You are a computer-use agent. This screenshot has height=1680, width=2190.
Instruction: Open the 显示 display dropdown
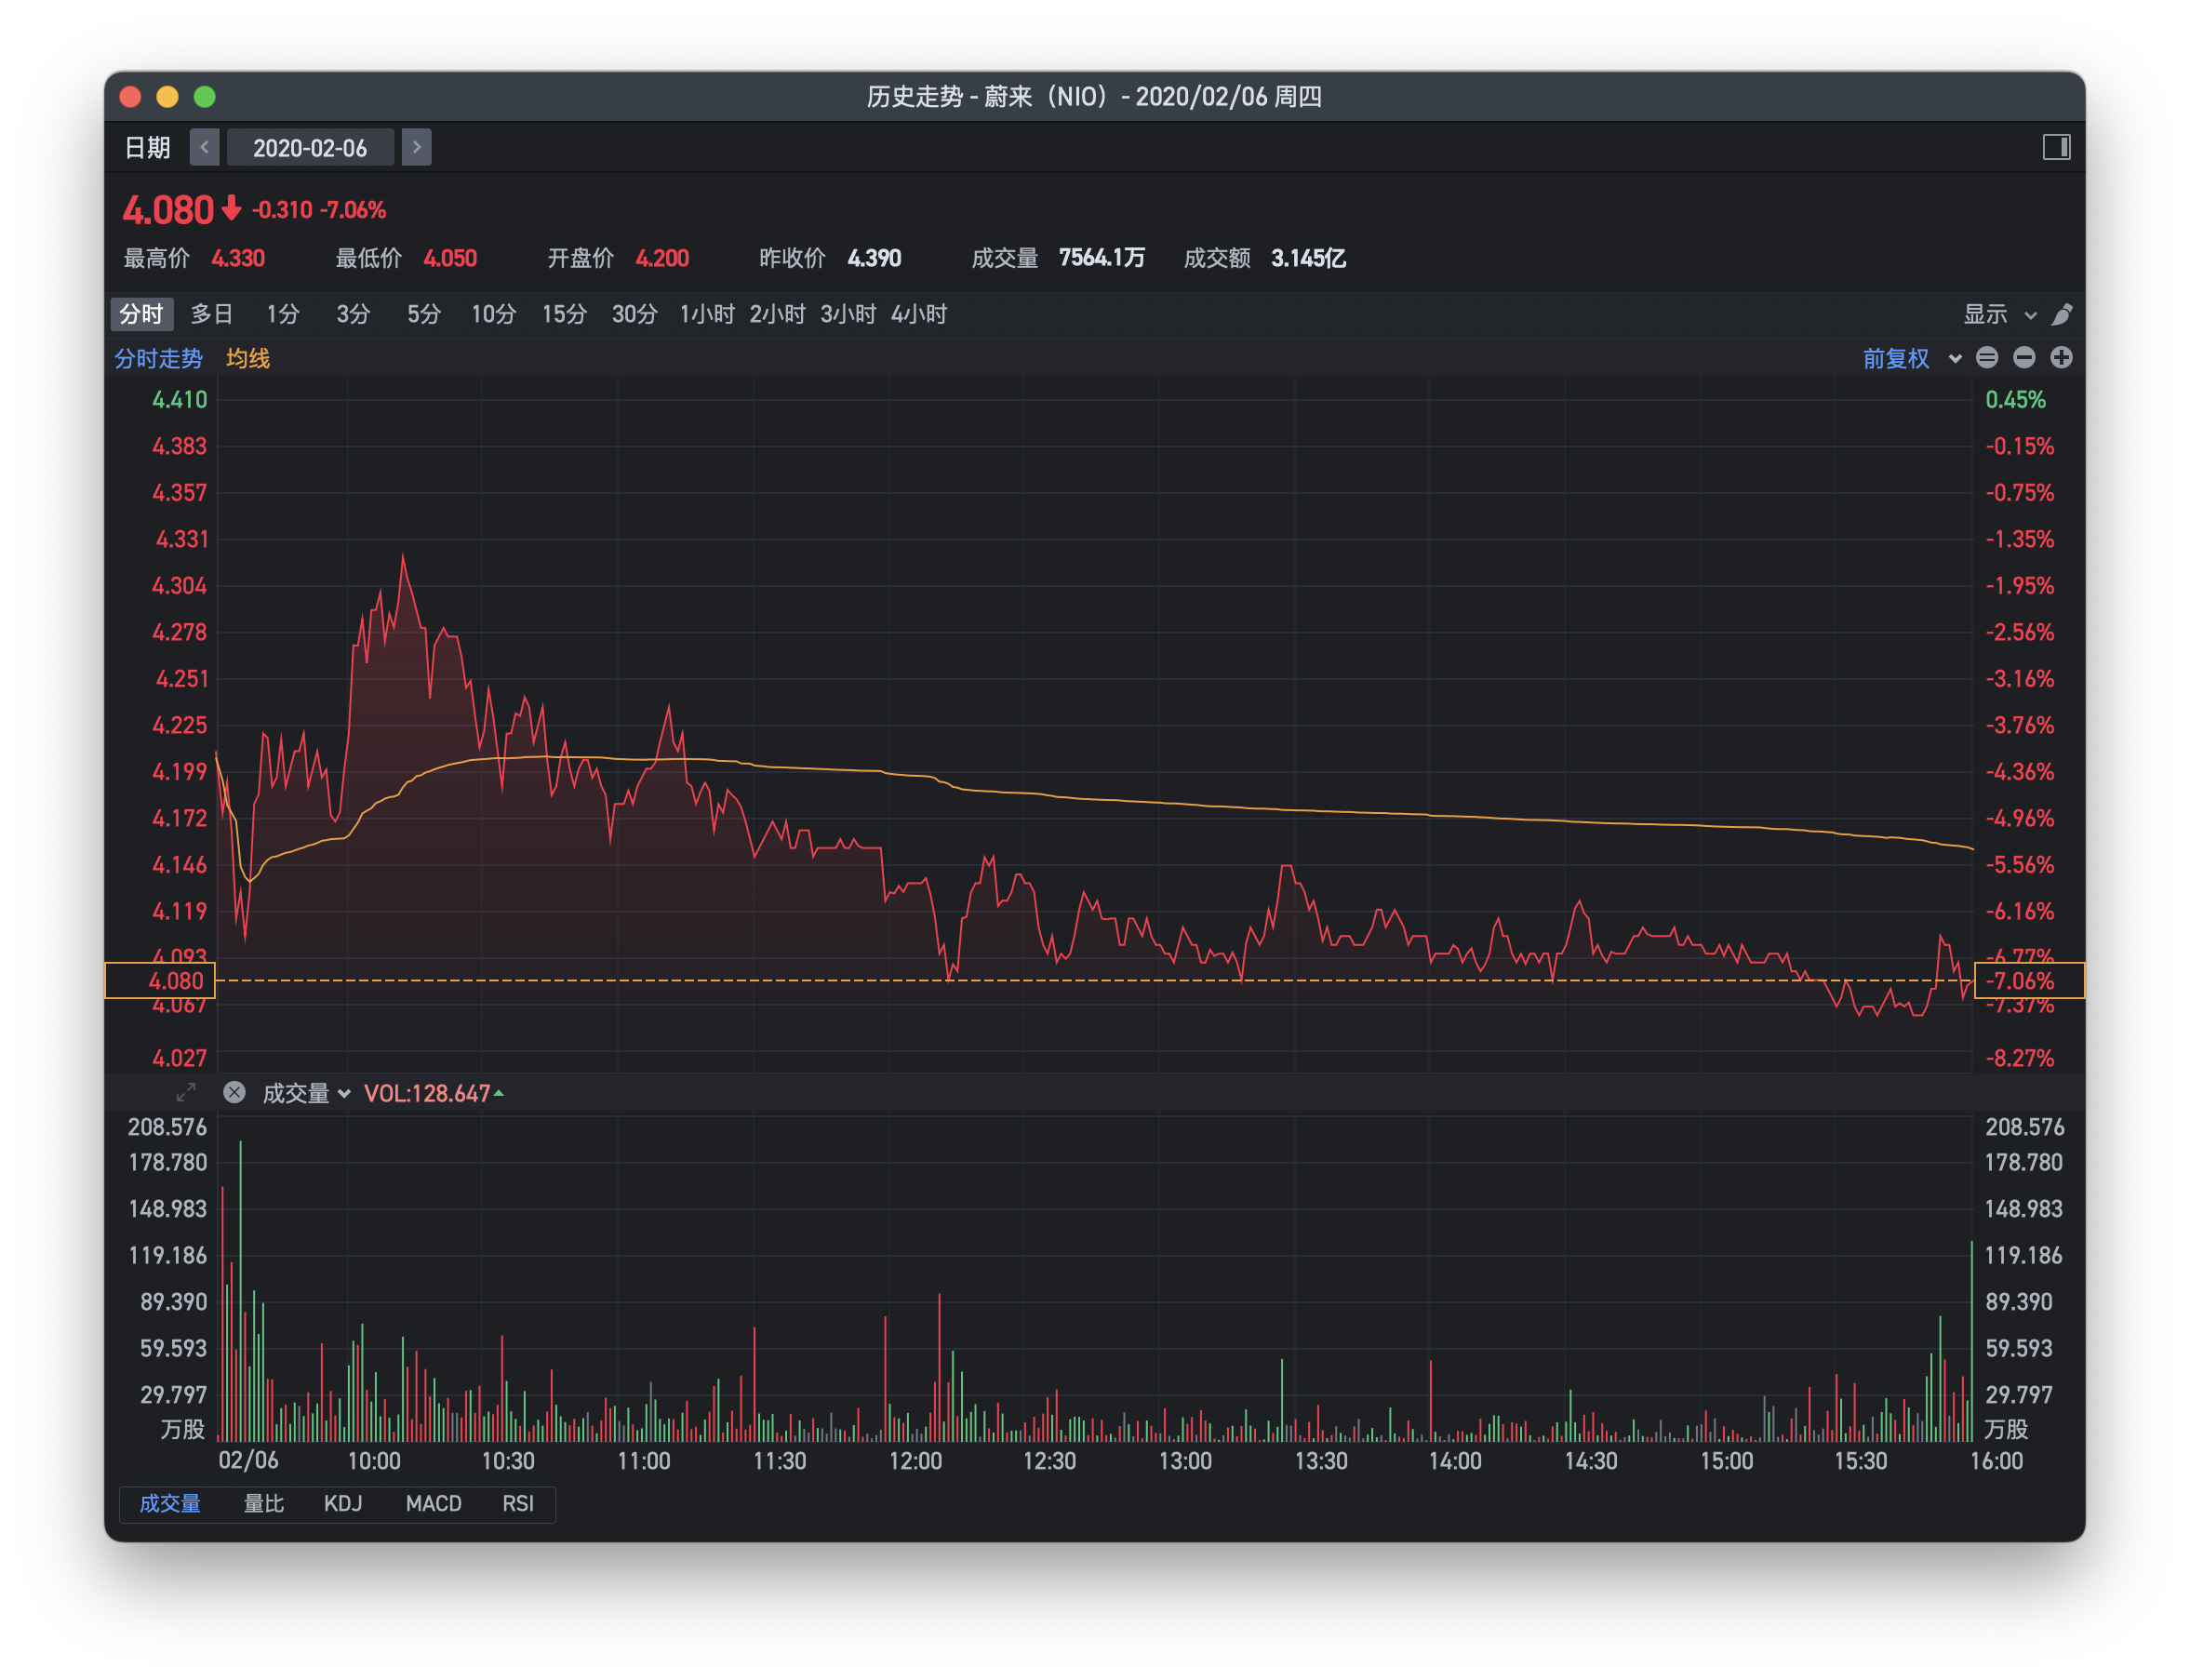point(1999,314)
